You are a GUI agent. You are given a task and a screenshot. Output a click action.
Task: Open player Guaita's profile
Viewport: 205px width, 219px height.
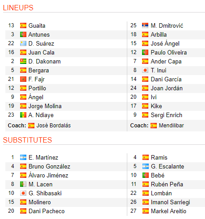(37, 25)
